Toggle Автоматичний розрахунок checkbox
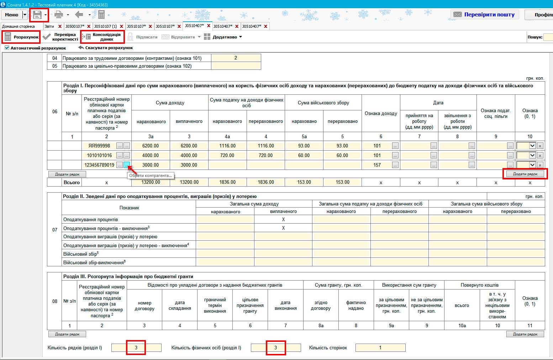This screenshot has height=360, width=553. click(7, 48)
